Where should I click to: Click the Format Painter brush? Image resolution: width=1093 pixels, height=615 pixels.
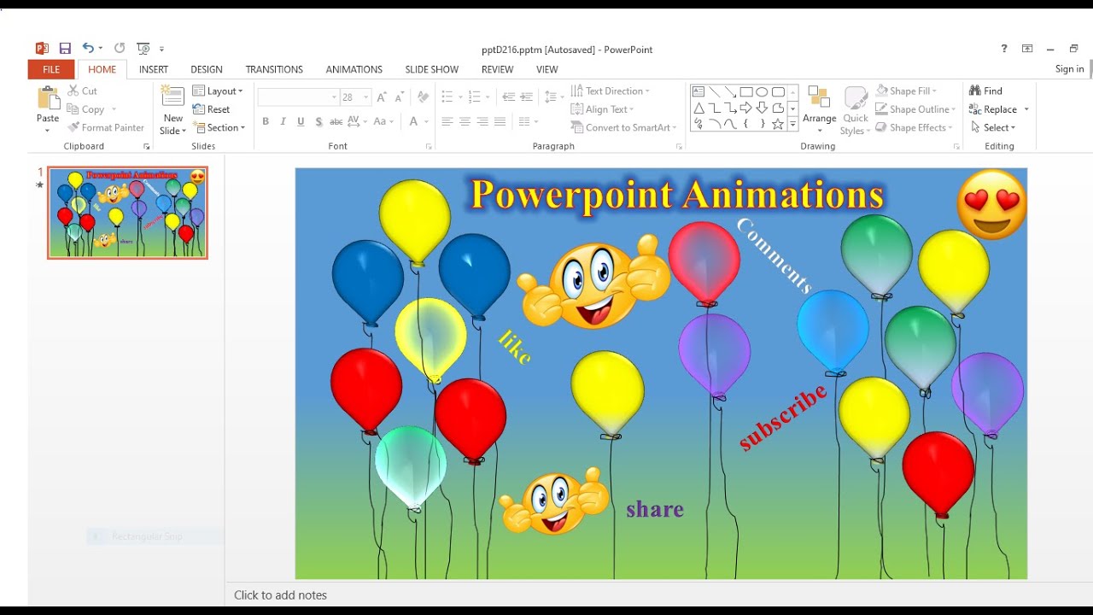tap(73, 127)
